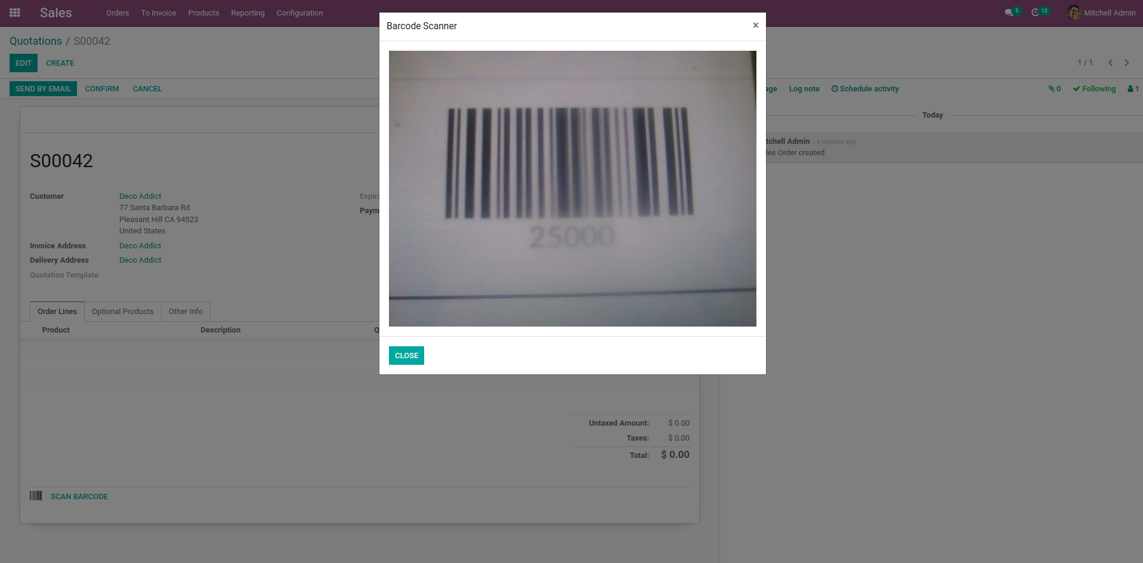Click the barcode camera preview image
Screen dimensions: 1143x563
pyautogui.click(x=573, y=189)
